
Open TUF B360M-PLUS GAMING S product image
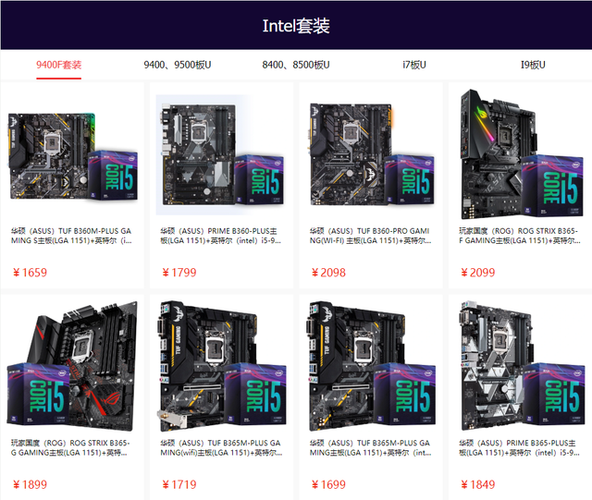pyautogui.click(x=72, y=156)
